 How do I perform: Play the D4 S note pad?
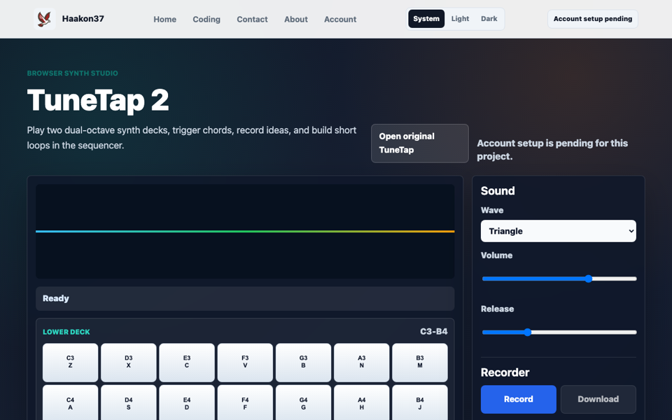pyautogui.click(x=129, y=403)
